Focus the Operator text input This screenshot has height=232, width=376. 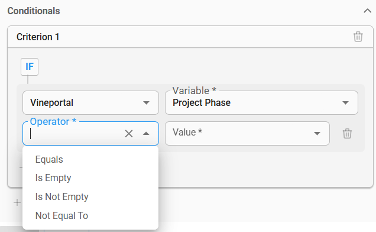[76, 133]
